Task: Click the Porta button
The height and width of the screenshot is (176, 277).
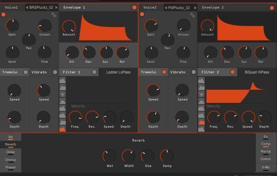Action: (x=266, y=152)
